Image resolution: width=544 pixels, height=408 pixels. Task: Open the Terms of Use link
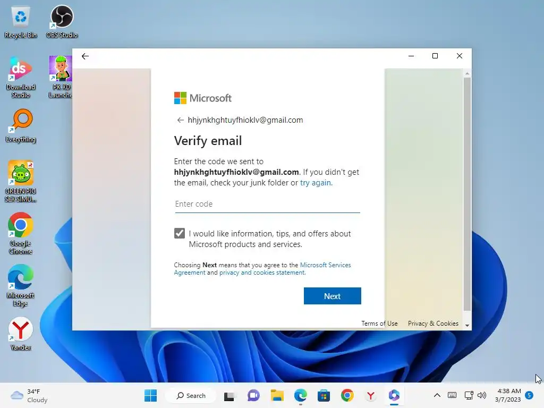(379, 324)
